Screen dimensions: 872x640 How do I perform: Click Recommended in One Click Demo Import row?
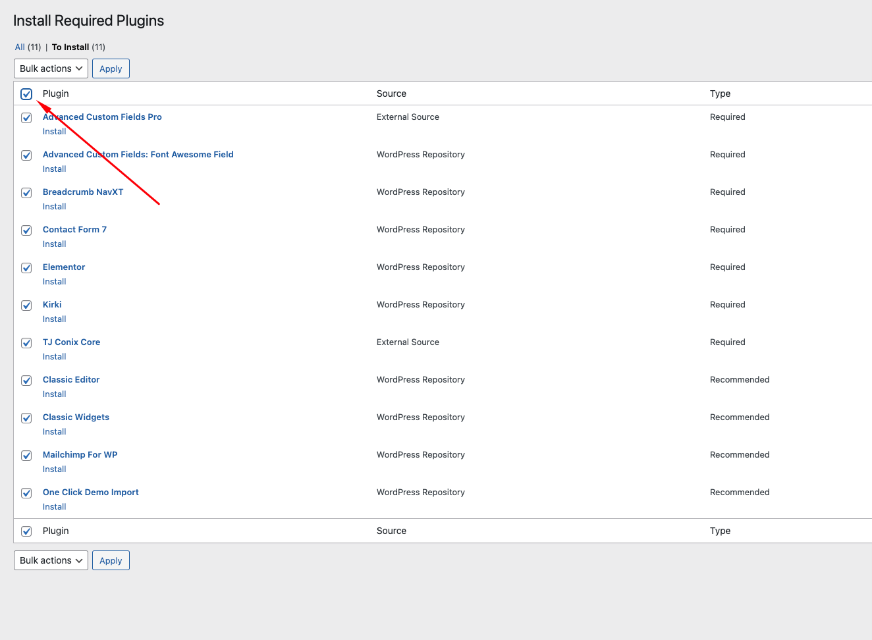740,492
